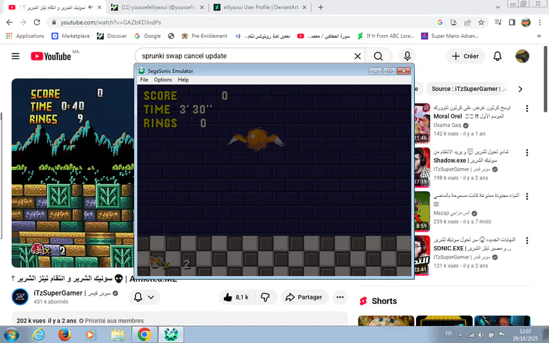
Task: Open options for the Shadow.exe video
Action: 526,153
